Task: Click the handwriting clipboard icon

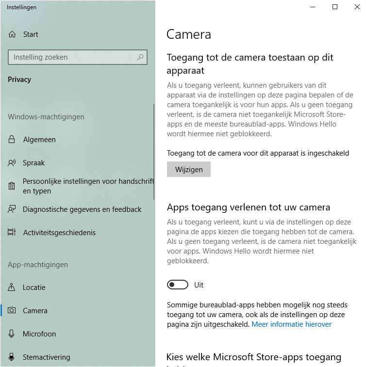Action: (12, 186)
